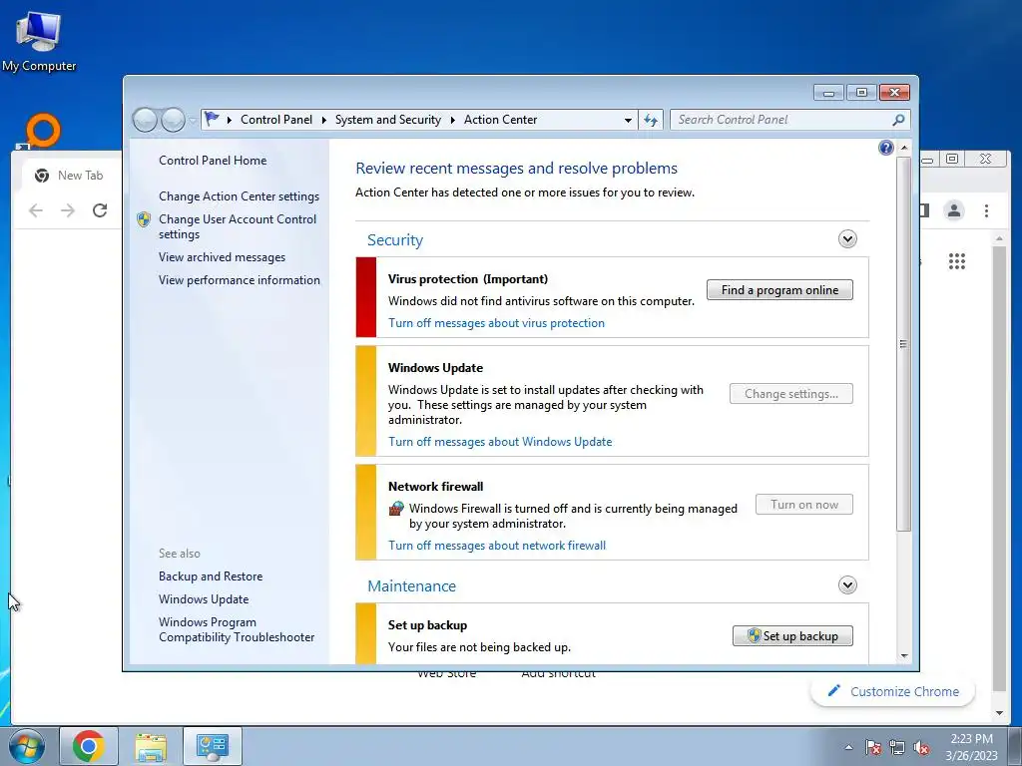Click the Action Center flag in address bar
Screen dimensions: 1022x766
212,120
